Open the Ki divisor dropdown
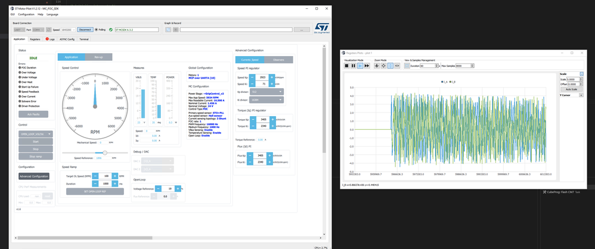595x249 pixels. [266, 99]
